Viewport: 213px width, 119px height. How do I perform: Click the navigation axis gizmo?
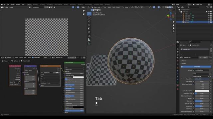[171, 16]
